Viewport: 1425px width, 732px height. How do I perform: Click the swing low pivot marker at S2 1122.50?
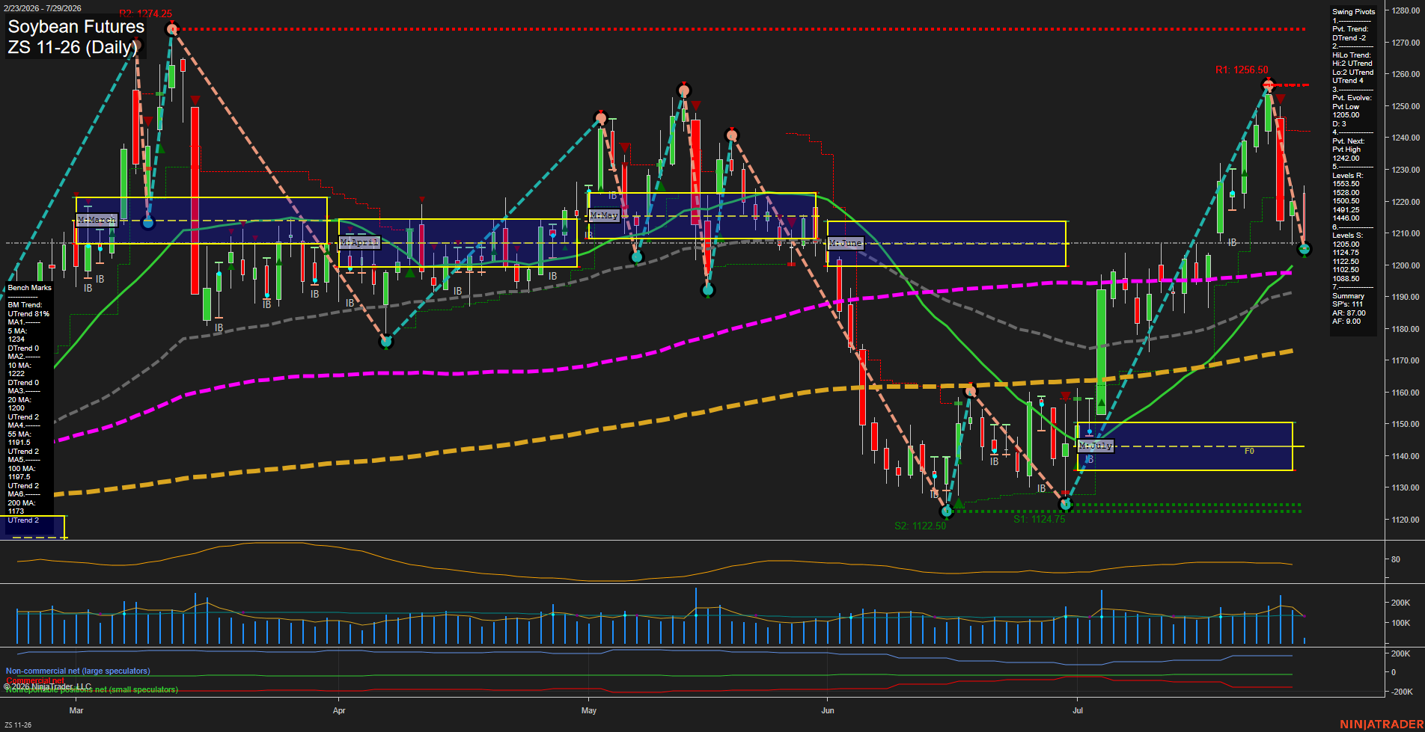click(947, 511)
